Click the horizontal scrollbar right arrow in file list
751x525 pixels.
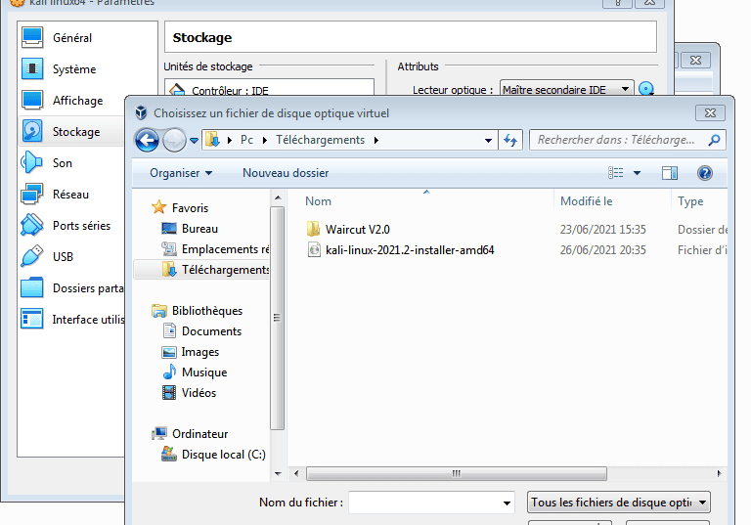point(719,473)
